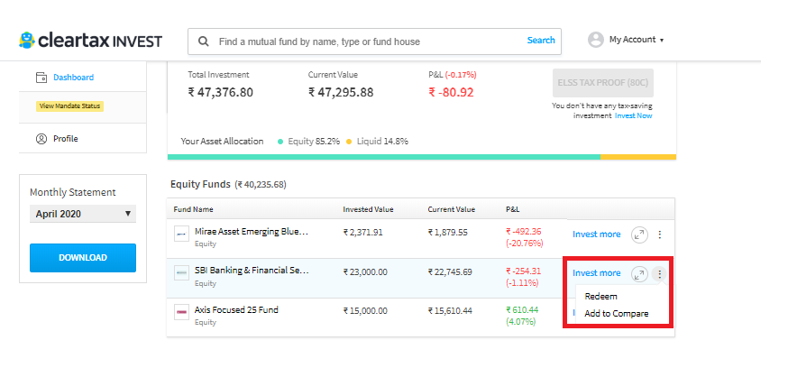Viewport: 788px width, 377px height.
Task: Click the Dashboard wallet icon
Action: click(41, 78)
